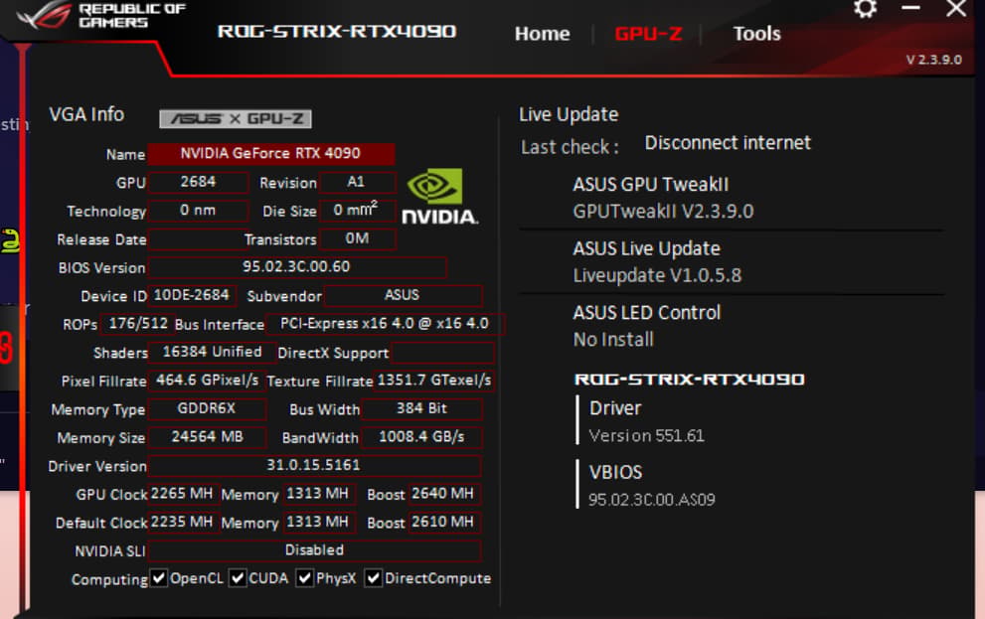Screen dimensions: 985x619
Task: Click the BIOS Version field 95.02.3C.00.60
Action: 297,267
